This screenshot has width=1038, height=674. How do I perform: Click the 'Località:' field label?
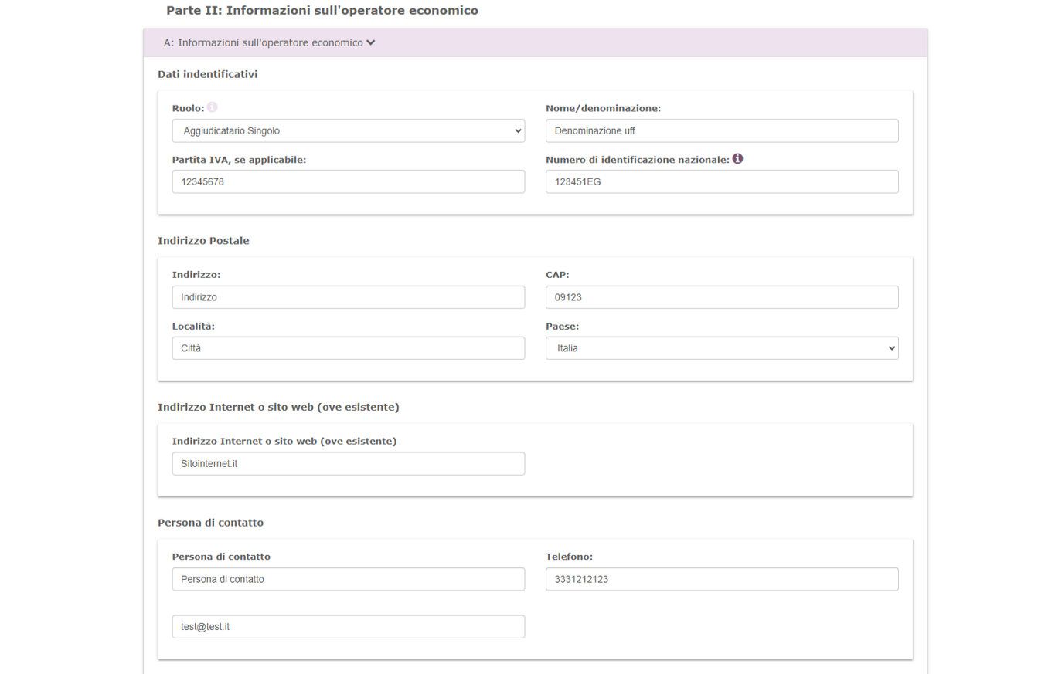(193, 327)
